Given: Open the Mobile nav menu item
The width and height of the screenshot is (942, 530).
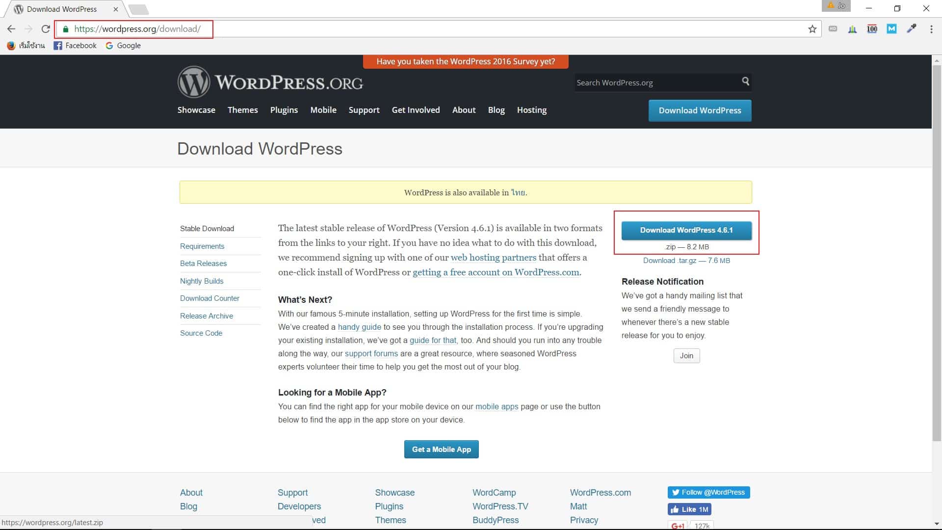Looking at the screenshot, I should tap(323, 110).
